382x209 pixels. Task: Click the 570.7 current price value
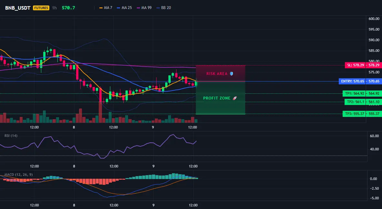tap(68, 8)
